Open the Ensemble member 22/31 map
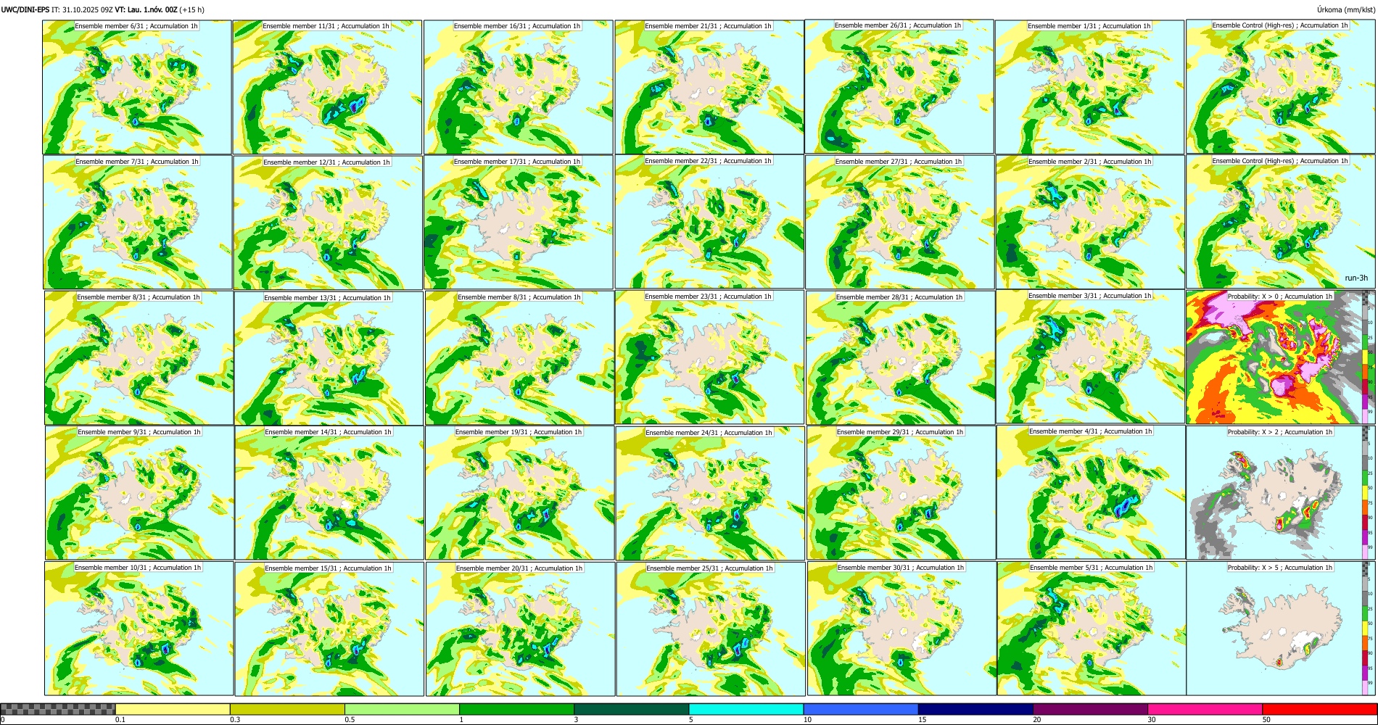The image size is (1378, 725). click(709, 222)
